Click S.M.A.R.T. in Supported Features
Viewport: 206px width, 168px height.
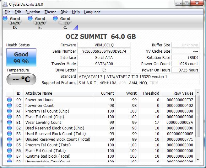88,83
